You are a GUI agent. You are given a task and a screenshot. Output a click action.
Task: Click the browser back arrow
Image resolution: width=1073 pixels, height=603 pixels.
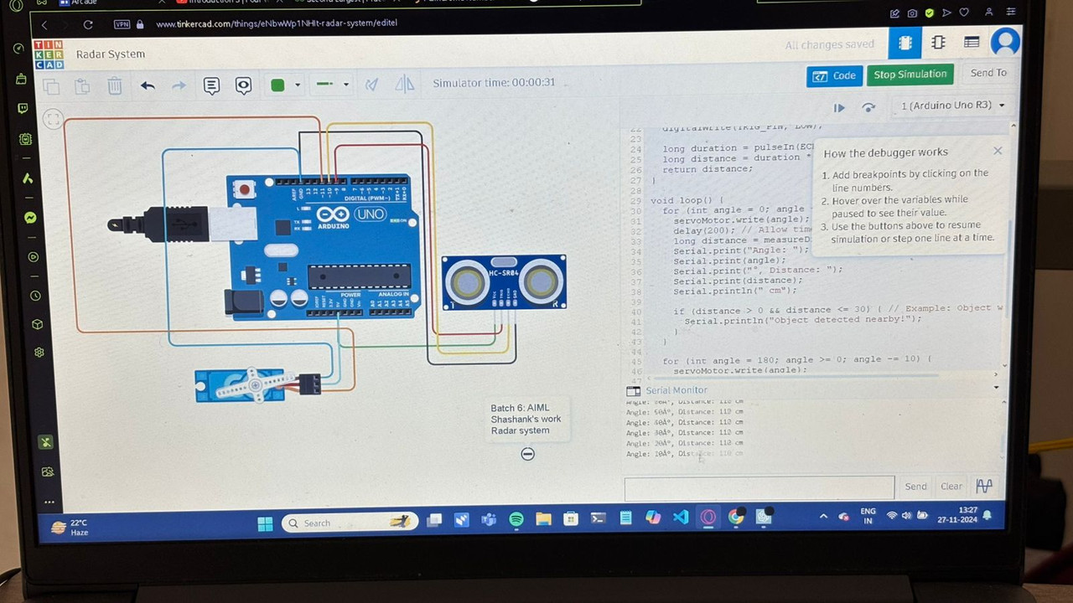45,25
